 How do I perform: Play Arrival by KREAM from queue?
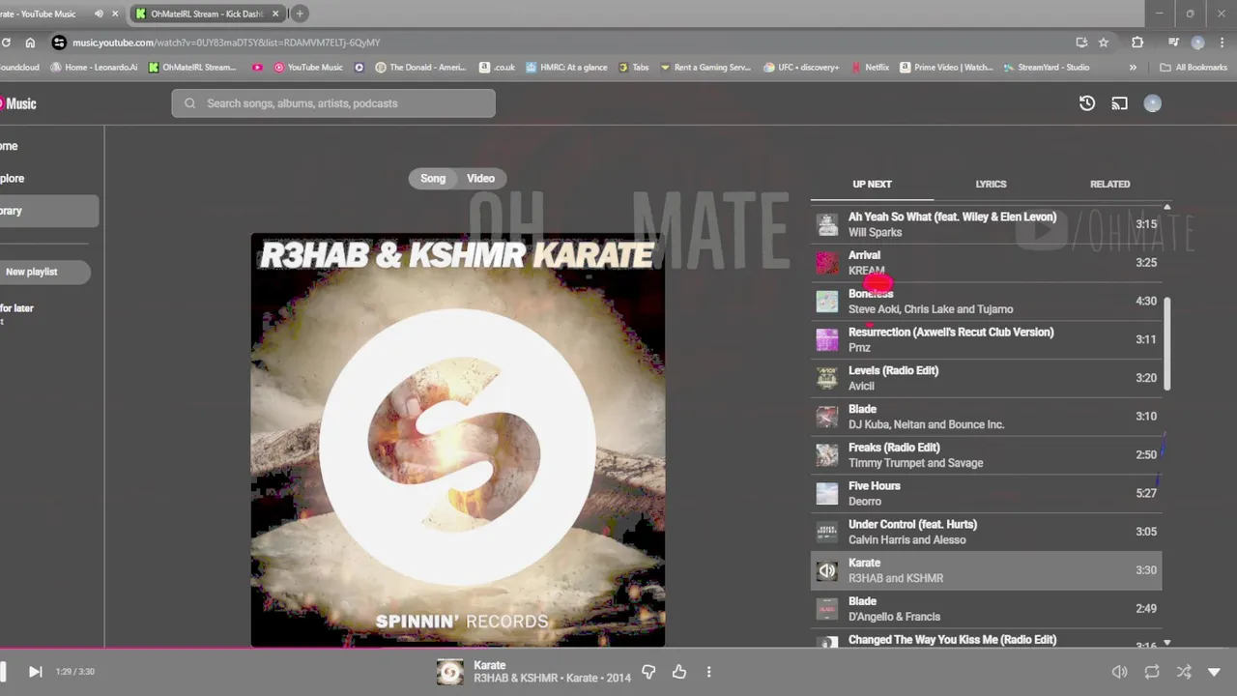pyautogui.click(x=986, y=263)
